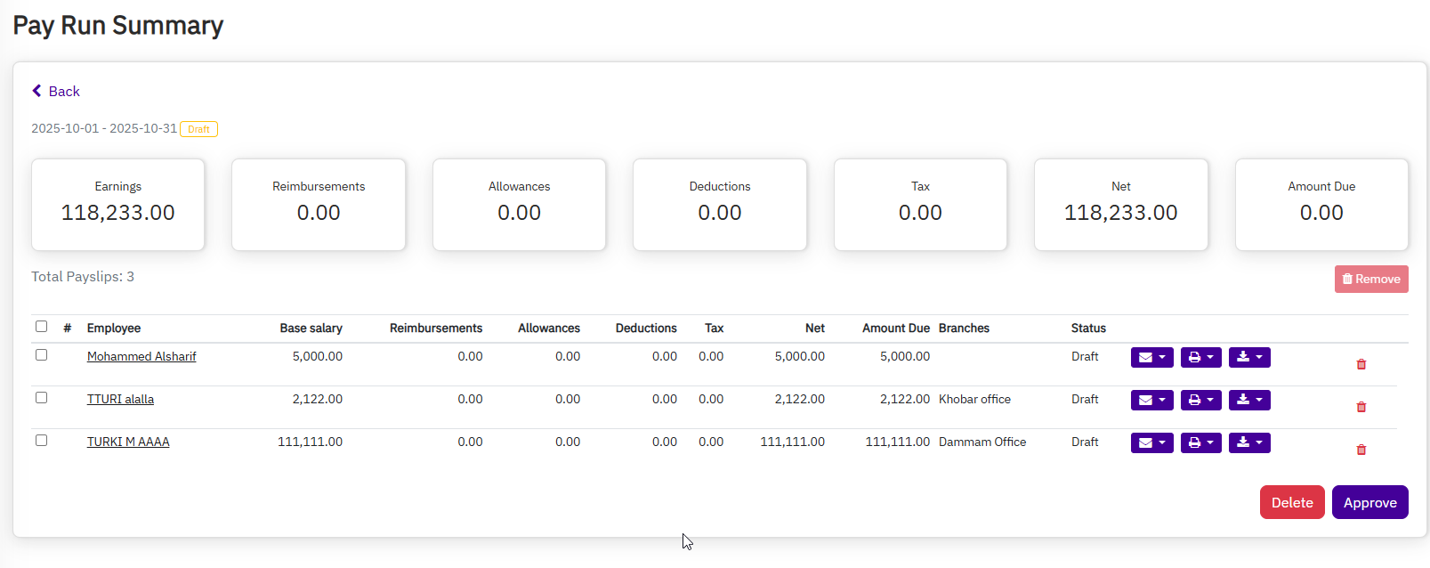This screenshot has height=568, width=1430.
Task: Open print dropdown for Mohammed Alsharif
Action: (1200, 357)
